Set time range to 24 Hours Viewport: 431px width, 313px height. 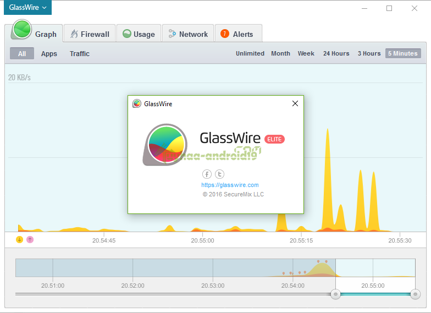336,53
